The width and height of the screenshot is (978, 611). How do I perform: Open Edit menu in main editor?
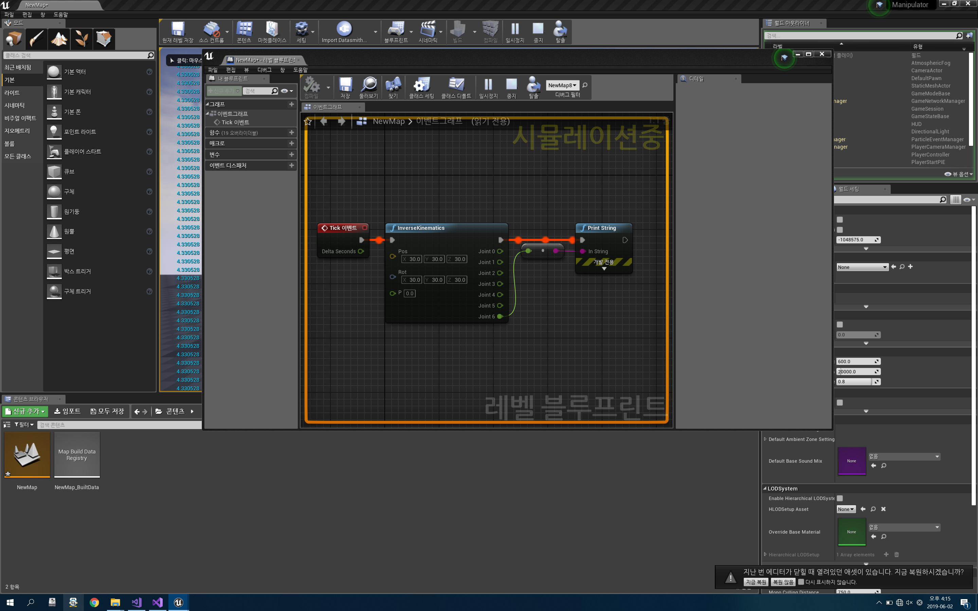(27, 15)
